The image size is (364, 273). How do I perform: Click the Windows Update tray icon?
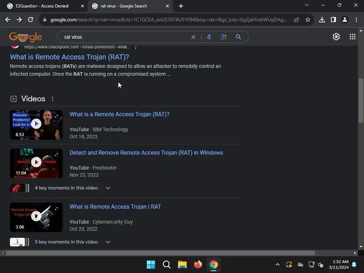(x=289, y=264)
